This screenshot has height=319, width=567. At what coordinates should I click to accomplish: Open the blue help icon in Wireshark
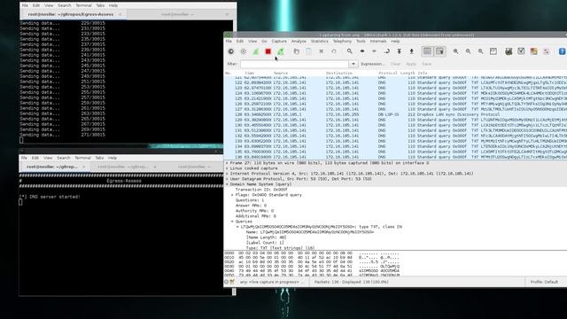pyautogui.click(x=562, y=51)
